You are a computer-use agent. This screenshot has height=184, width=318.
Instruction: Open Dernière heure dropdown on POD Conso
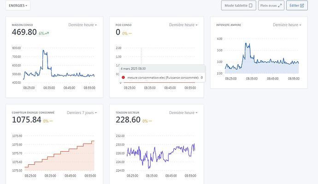click(x=183, y=25)
